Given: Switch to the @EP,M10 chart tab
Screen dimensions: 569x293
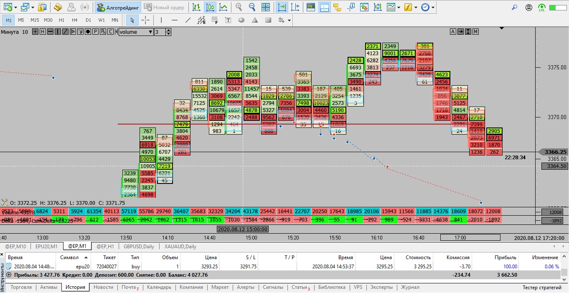Looking at the screenshot, I should point(15,246).
